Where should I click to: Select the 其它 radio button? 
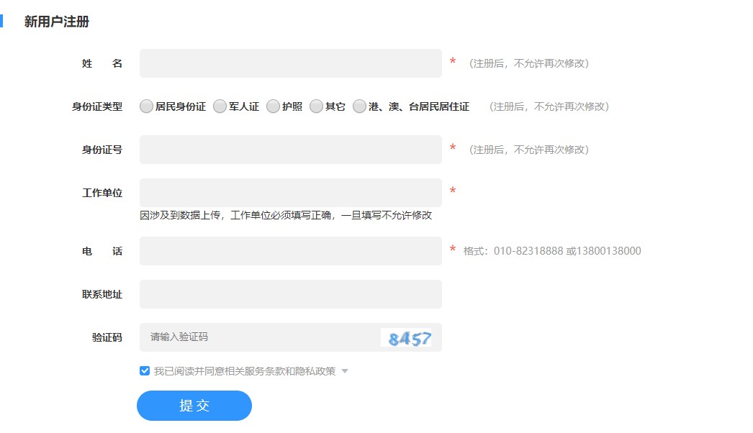pos(316,106)
